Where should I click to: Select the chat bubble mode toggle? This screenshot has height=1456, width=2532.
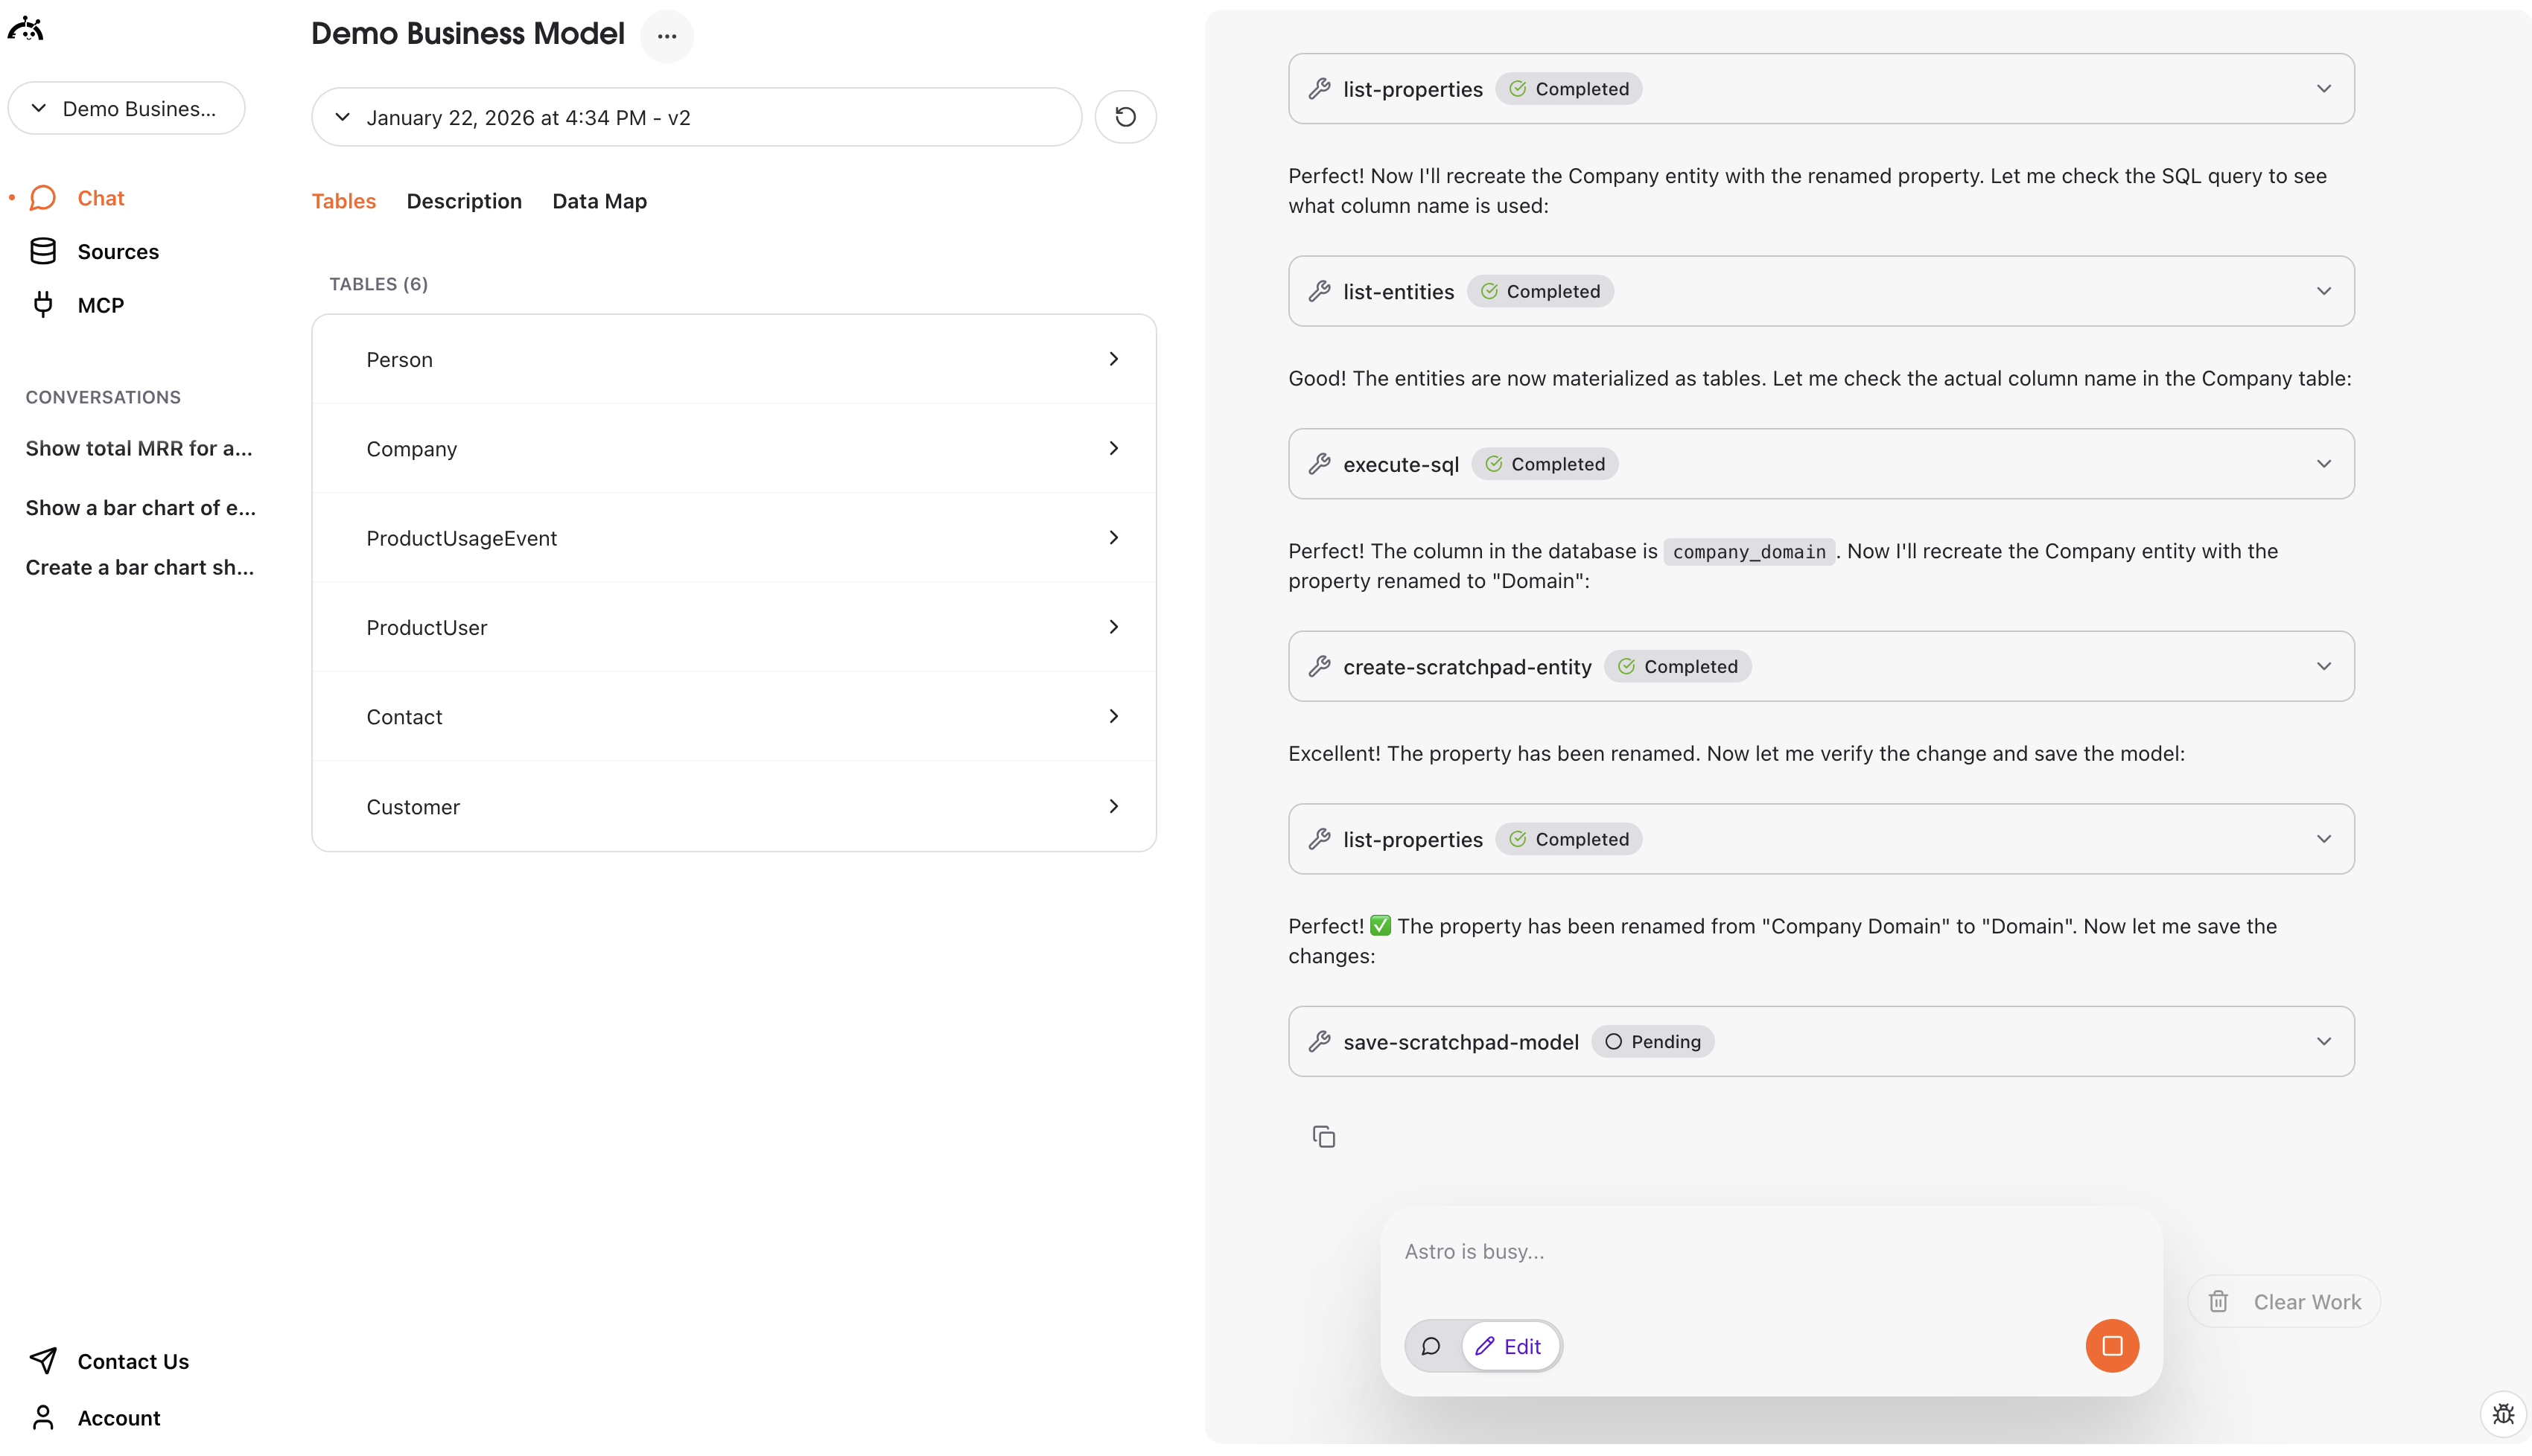(x=1431, y=1345)
